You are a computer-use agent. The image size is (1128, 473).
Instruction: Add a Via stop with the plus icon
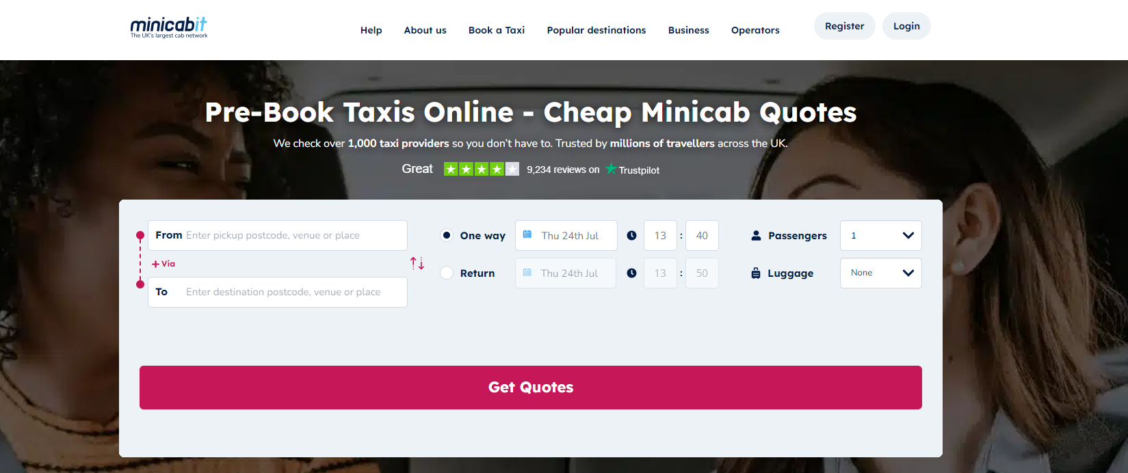155,264
